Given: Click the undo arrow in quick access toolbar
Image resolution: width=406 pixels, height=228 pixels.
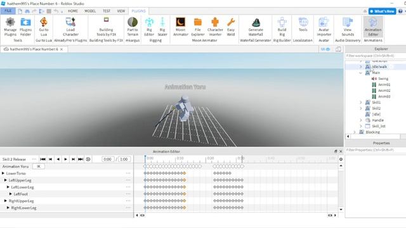Looking at the screenshot, I should (x=56, y=11).
